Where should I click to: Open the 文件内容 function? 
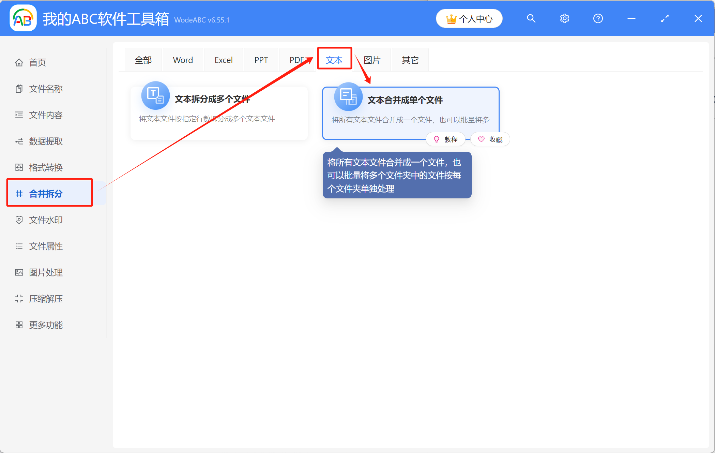coord(46,115)
